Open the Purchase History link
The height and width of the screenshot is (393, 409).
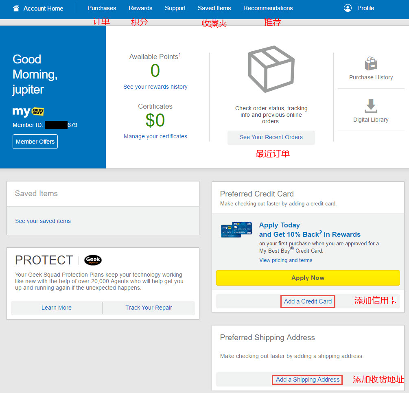click(x=371, y=77)
